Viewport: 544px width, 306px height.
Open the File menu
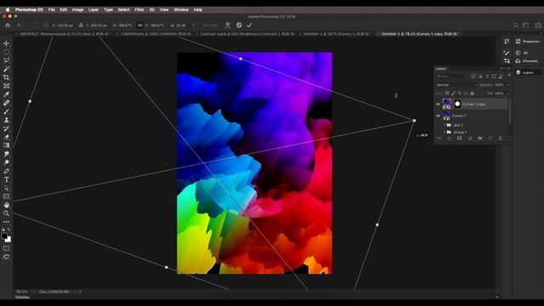click(51, 9)
